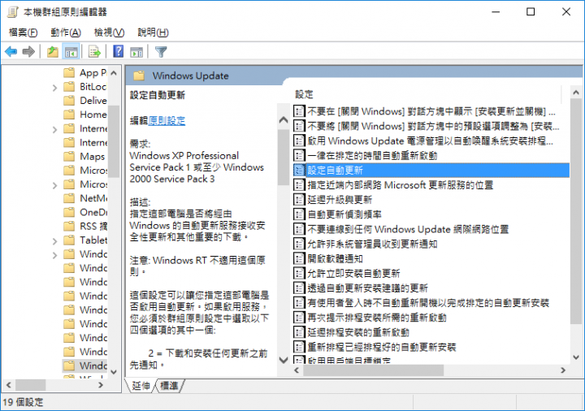The image size is (585, 411).
Task: Select 不要連線到任何 Windows Update 網際網路位置
Action: tap(408, 229)
